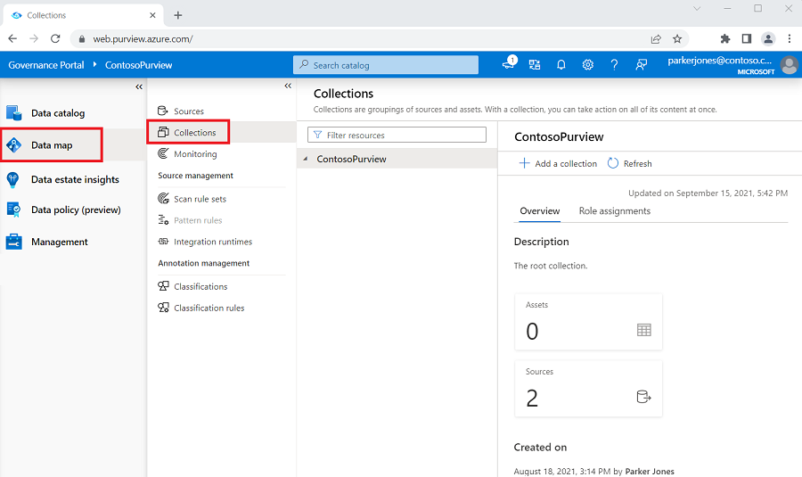Click the Assets table icon
The width and height of the screenshot is (802, 477).
pos(644,330)
